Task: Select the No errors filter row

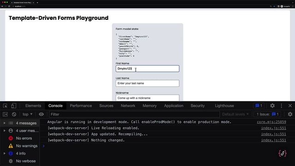Action: pos(20,138)
